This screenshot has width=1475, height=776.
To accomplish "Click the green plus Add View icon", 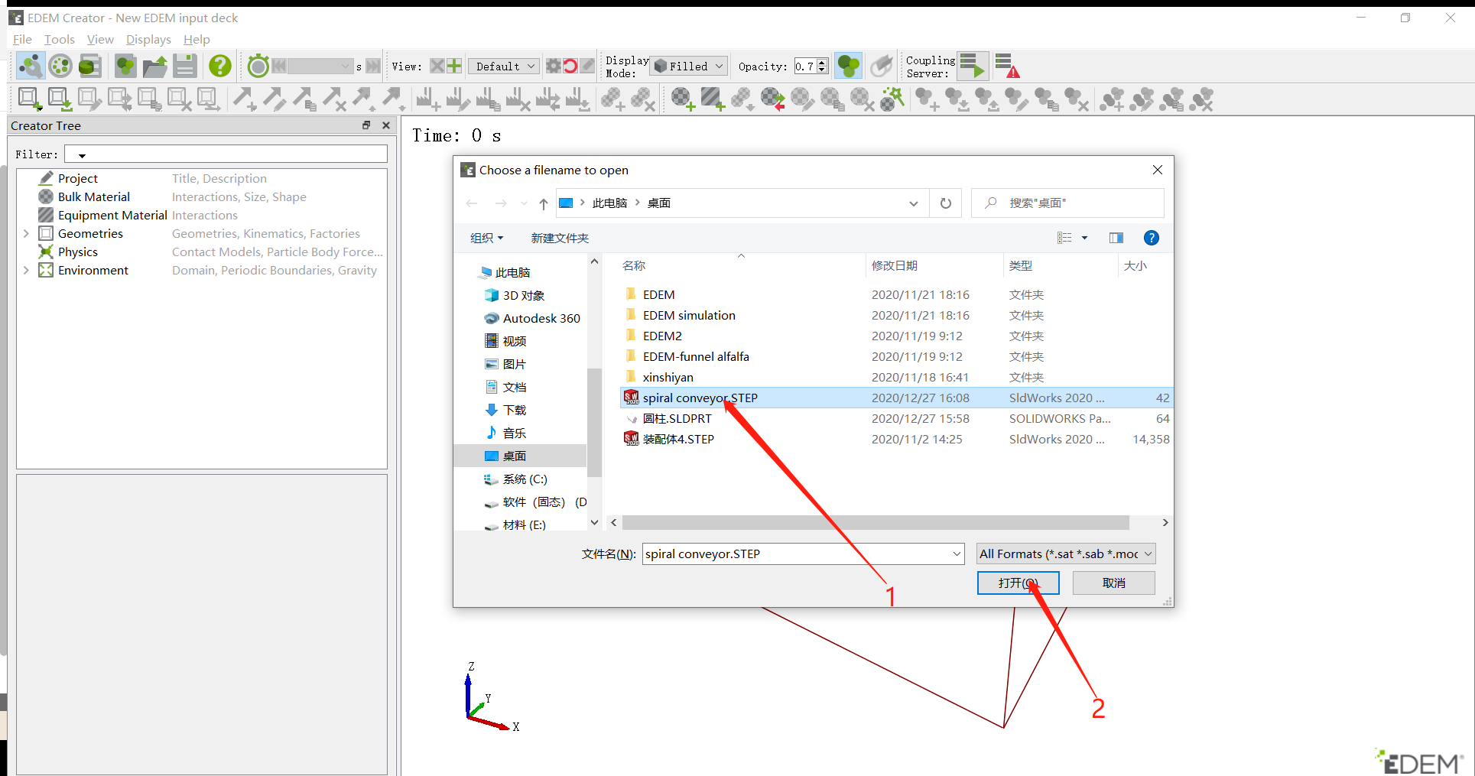I will [x=454, y=67].
